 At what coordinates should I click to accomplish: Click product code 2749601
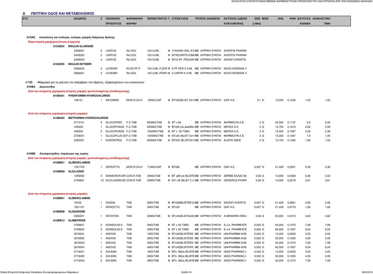tap(79, 180)
